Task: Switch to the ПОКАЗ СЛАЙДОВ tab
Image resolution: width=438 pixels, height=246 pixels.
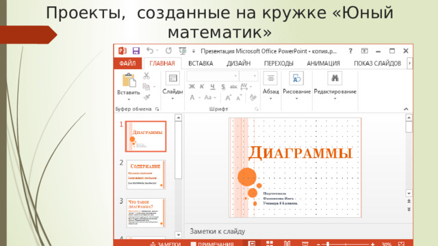Action: (x=377, y=64)
